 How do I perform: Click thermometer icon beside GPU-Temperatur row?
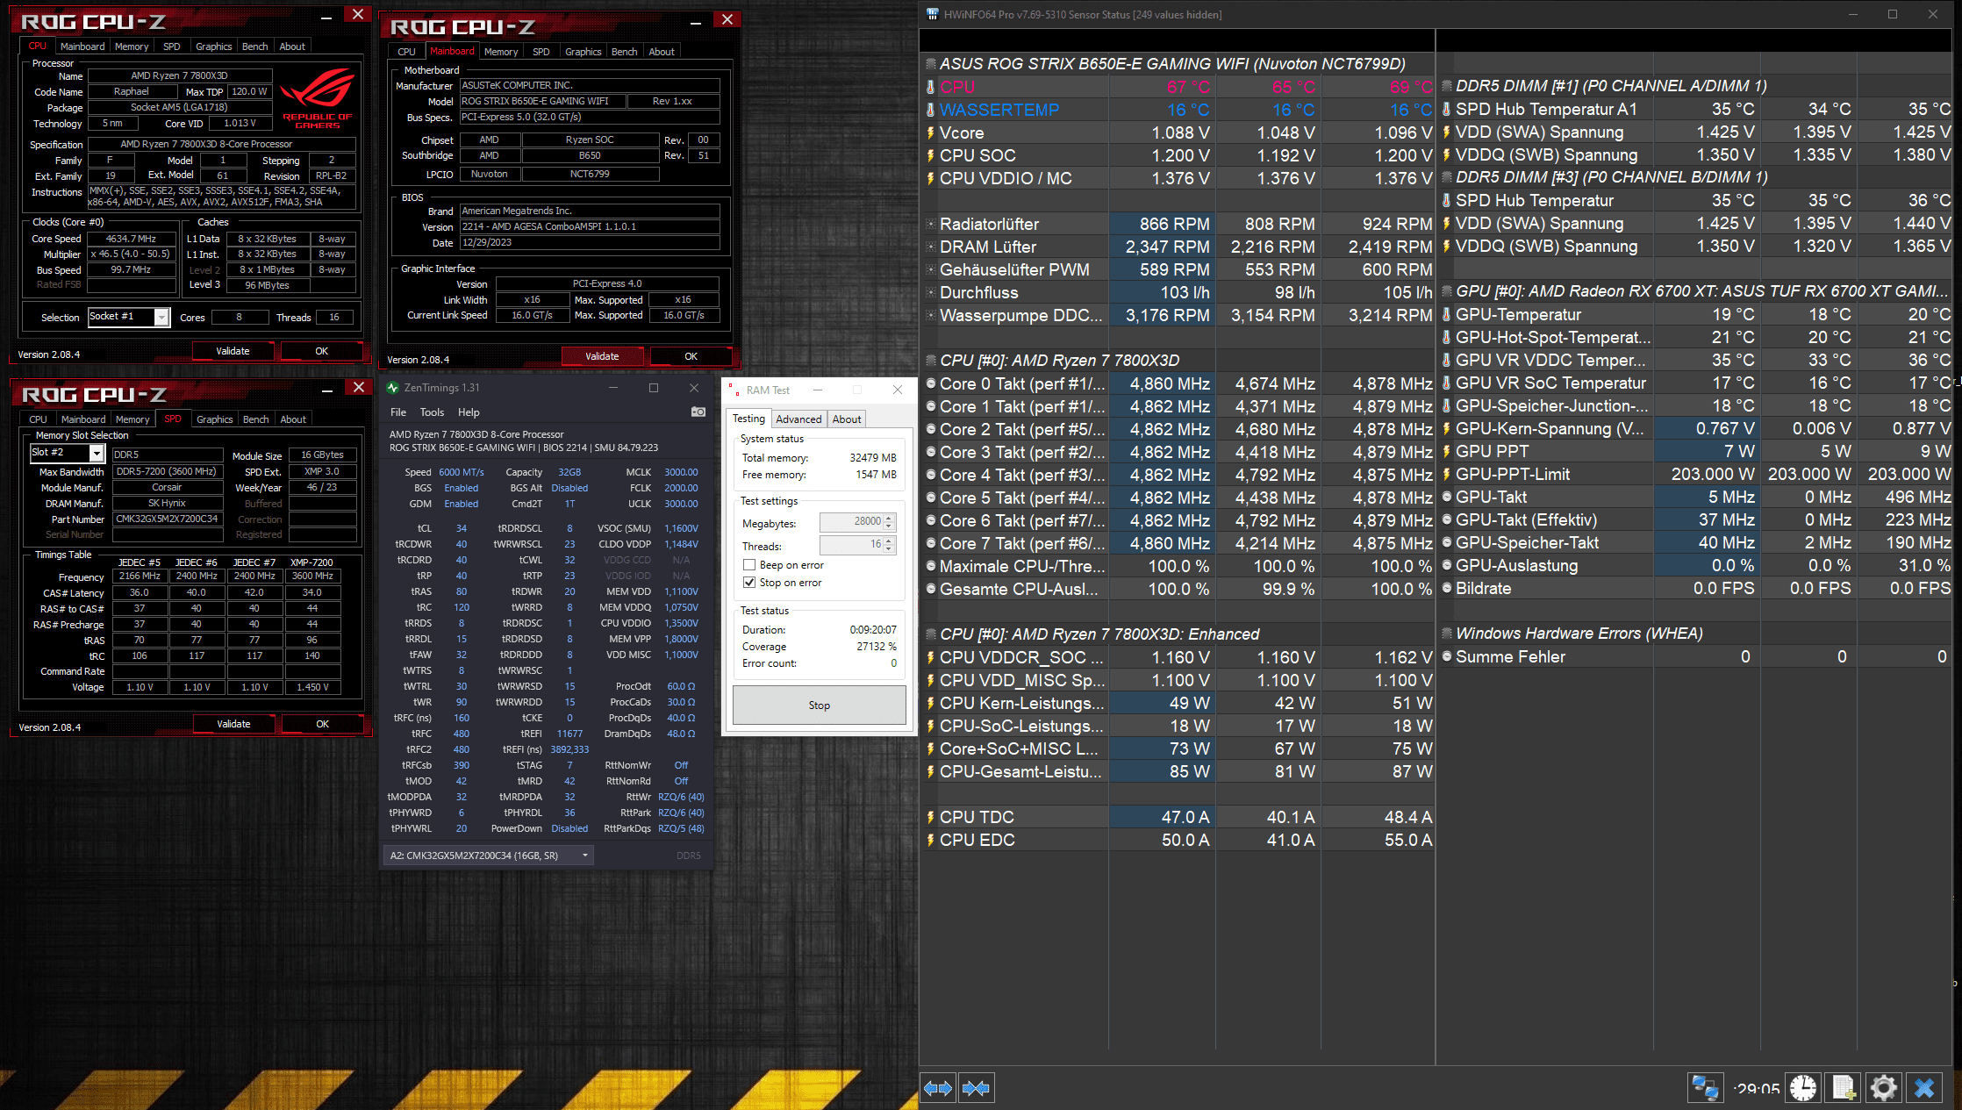tap(1446, 314)
